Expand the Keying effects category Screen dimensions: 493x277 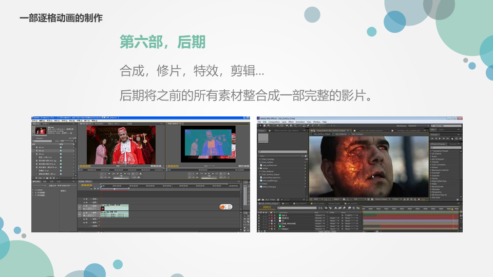(431, 179)
